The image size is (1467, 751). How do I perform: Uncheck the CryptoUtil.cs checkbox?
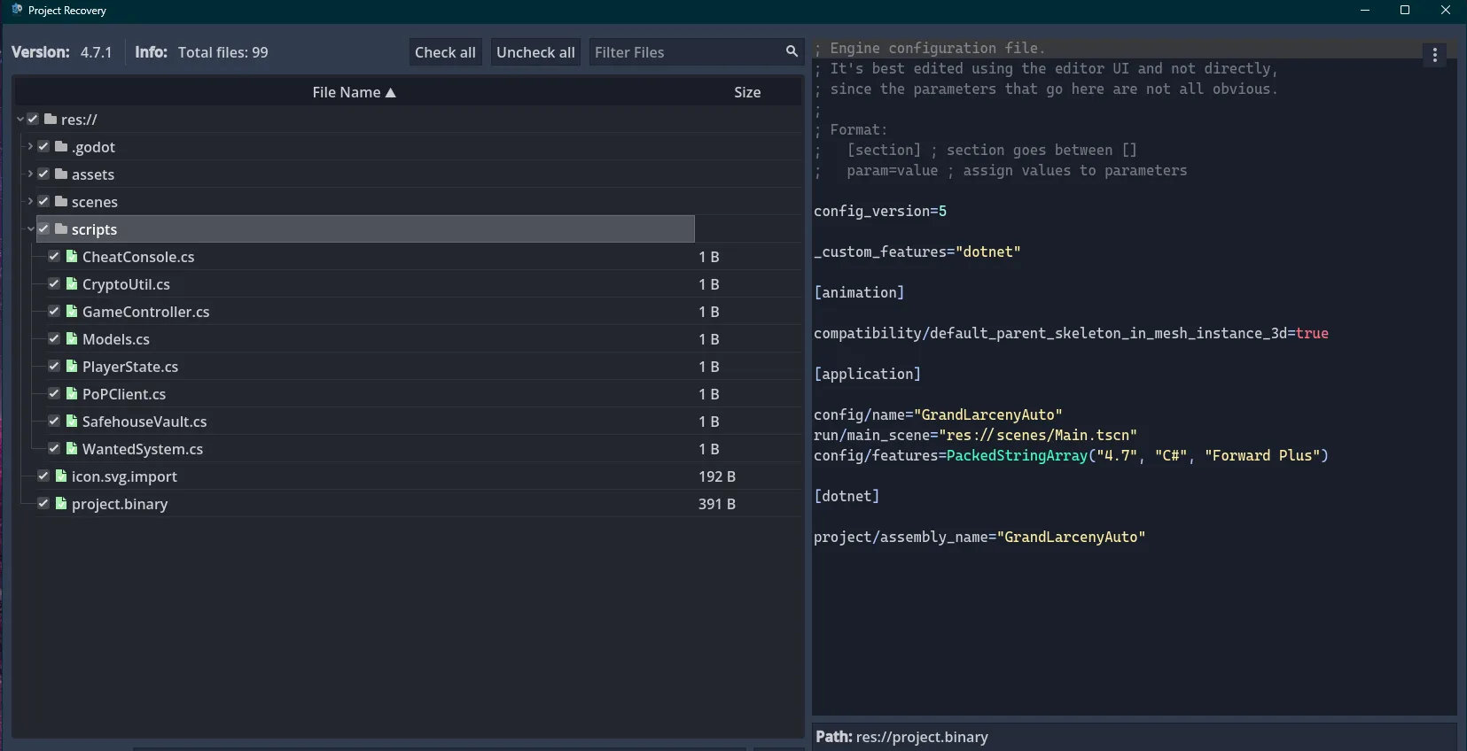[54, 283]
